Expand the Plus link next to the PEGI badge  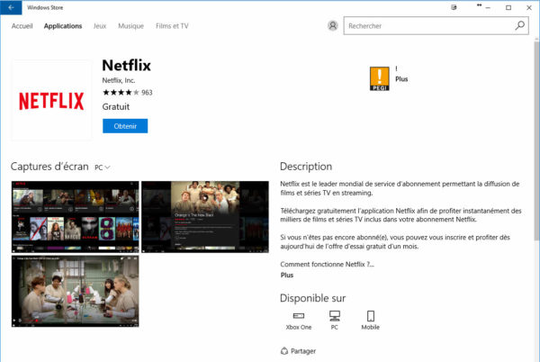coord(401,79)
